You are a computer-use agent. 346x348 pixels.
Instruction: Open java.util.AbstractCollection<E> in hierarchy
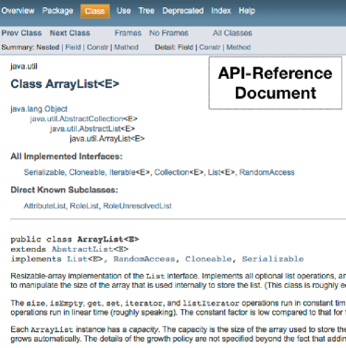pos(83,118)
